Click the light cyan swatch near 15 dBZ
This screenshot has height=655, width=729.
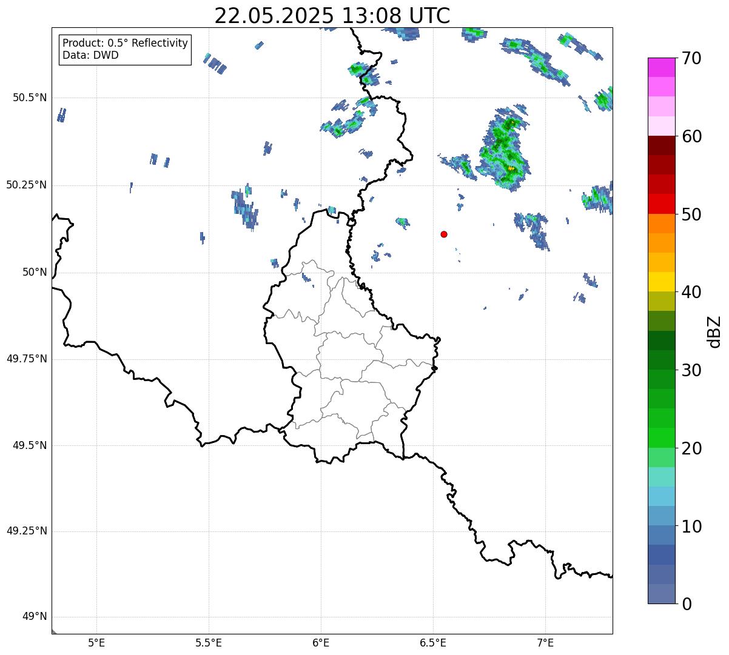662,477
